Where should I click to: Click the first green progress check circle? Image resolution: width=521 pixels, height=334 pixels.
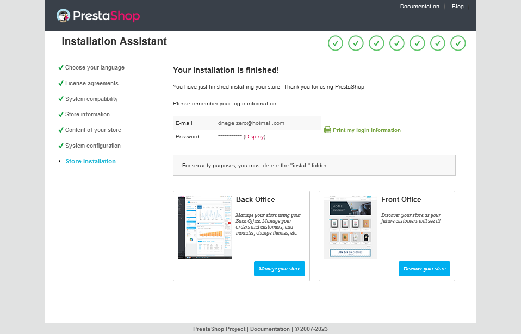tap(336, 43)
